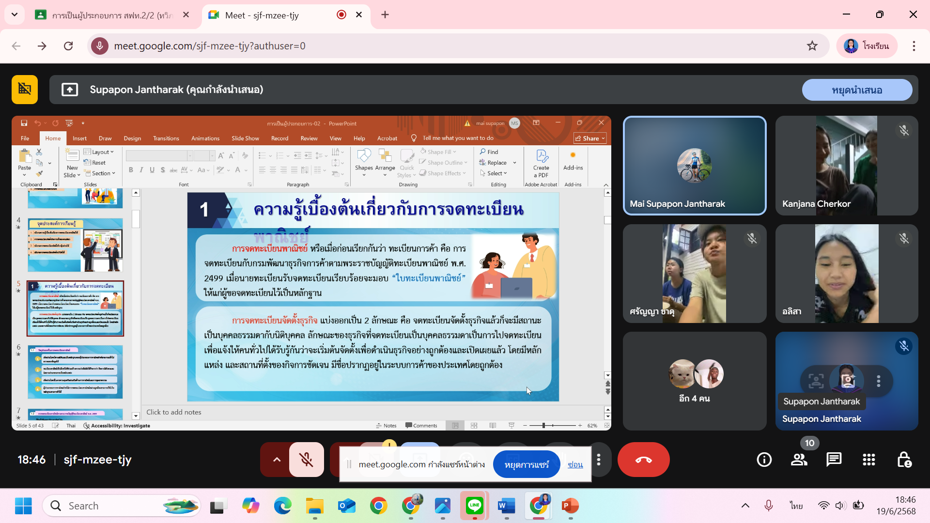Image resolution: width=930 pixels, height=523 pixels.
Task: Click PowerPoint Save icon in quick access
Action: tap(24, 123)
